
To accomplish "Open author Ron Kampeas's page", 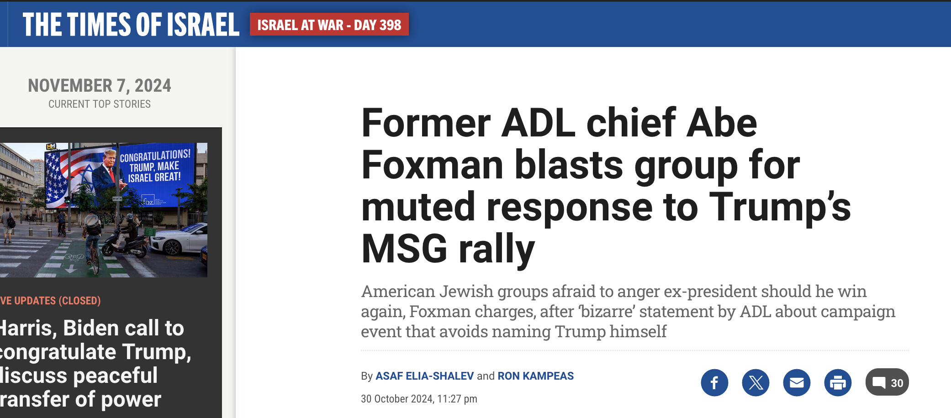I will [x=535, y=376].
